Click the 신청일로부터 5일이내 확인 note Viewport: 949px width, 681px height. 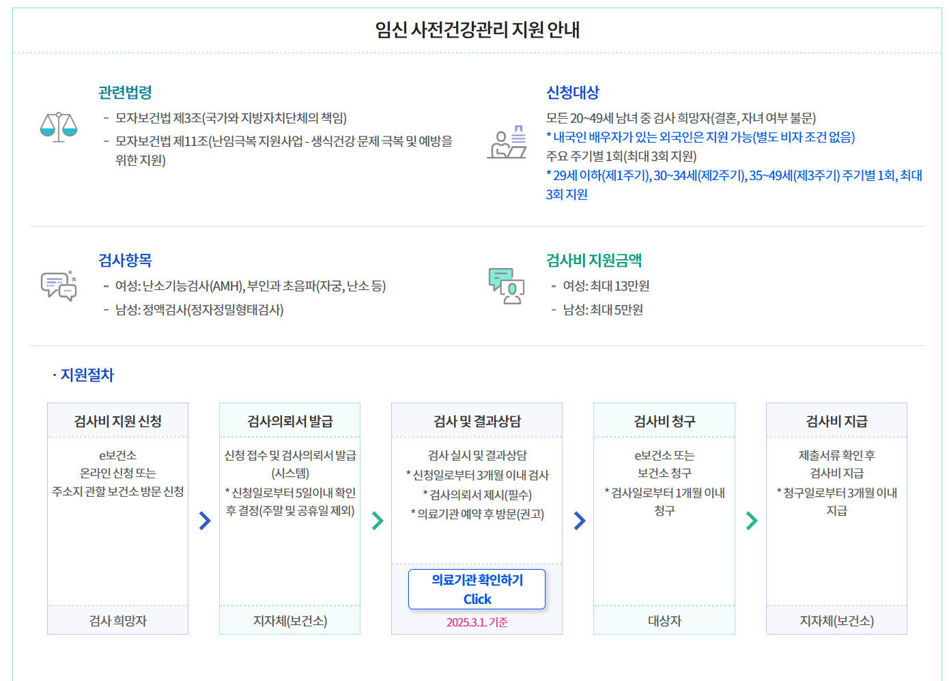pos(290,502)
